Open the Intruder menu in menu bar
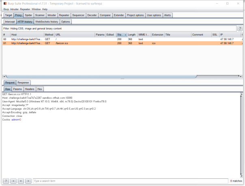This screenshot has height=186, width=245. click(x=14, y=9)
